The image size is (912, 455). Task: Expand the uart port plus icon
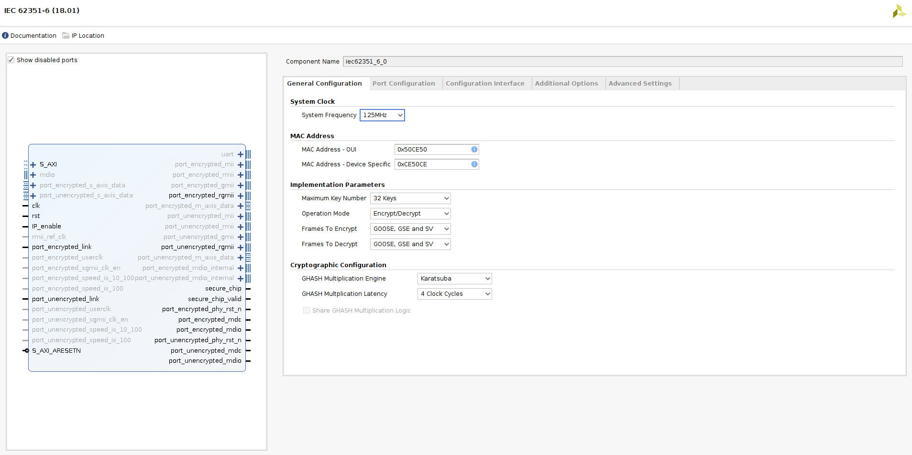pos(241,154)
